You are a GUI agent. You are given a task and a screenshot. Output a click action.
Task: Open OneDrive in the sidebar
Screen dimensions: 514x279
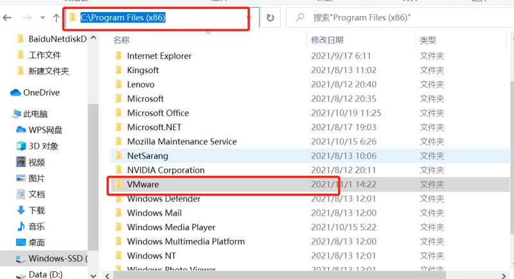[40, 92]
